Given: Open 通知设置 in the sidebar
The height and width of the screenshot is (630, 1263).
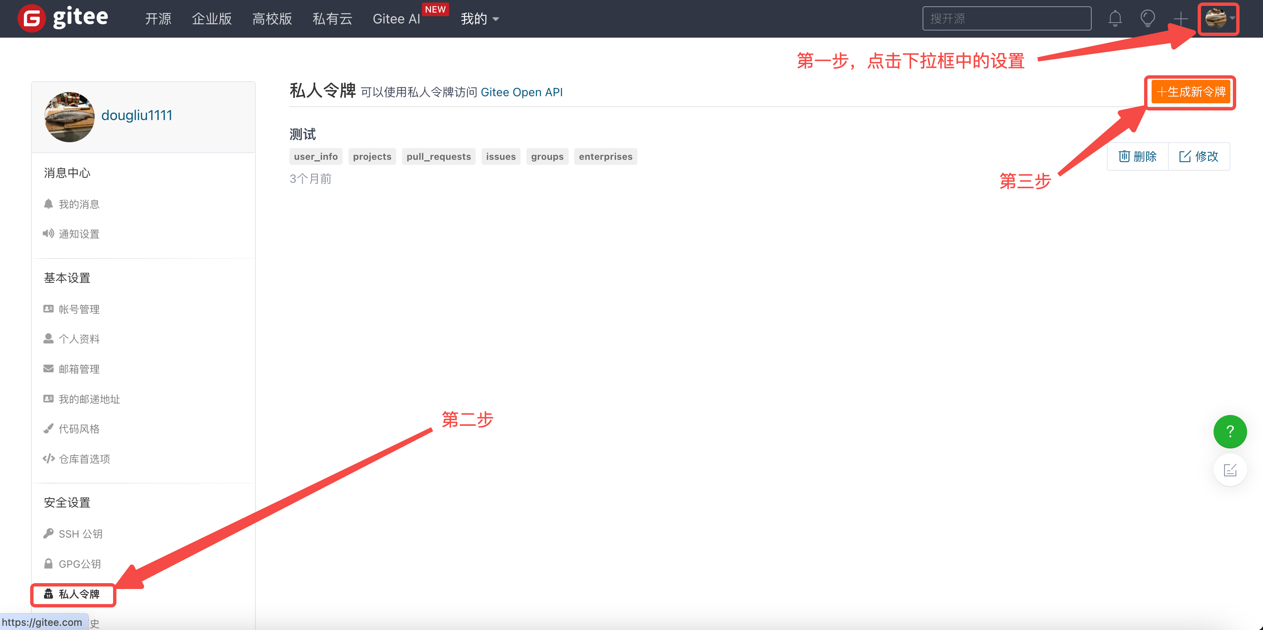Looking at the screenshot, I should point(72,234).
